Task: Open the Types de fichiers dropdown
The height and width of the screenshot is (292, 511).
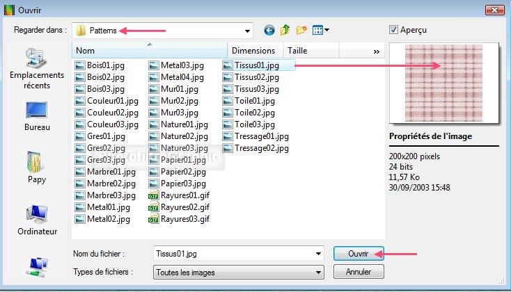Action: point(319,272)
